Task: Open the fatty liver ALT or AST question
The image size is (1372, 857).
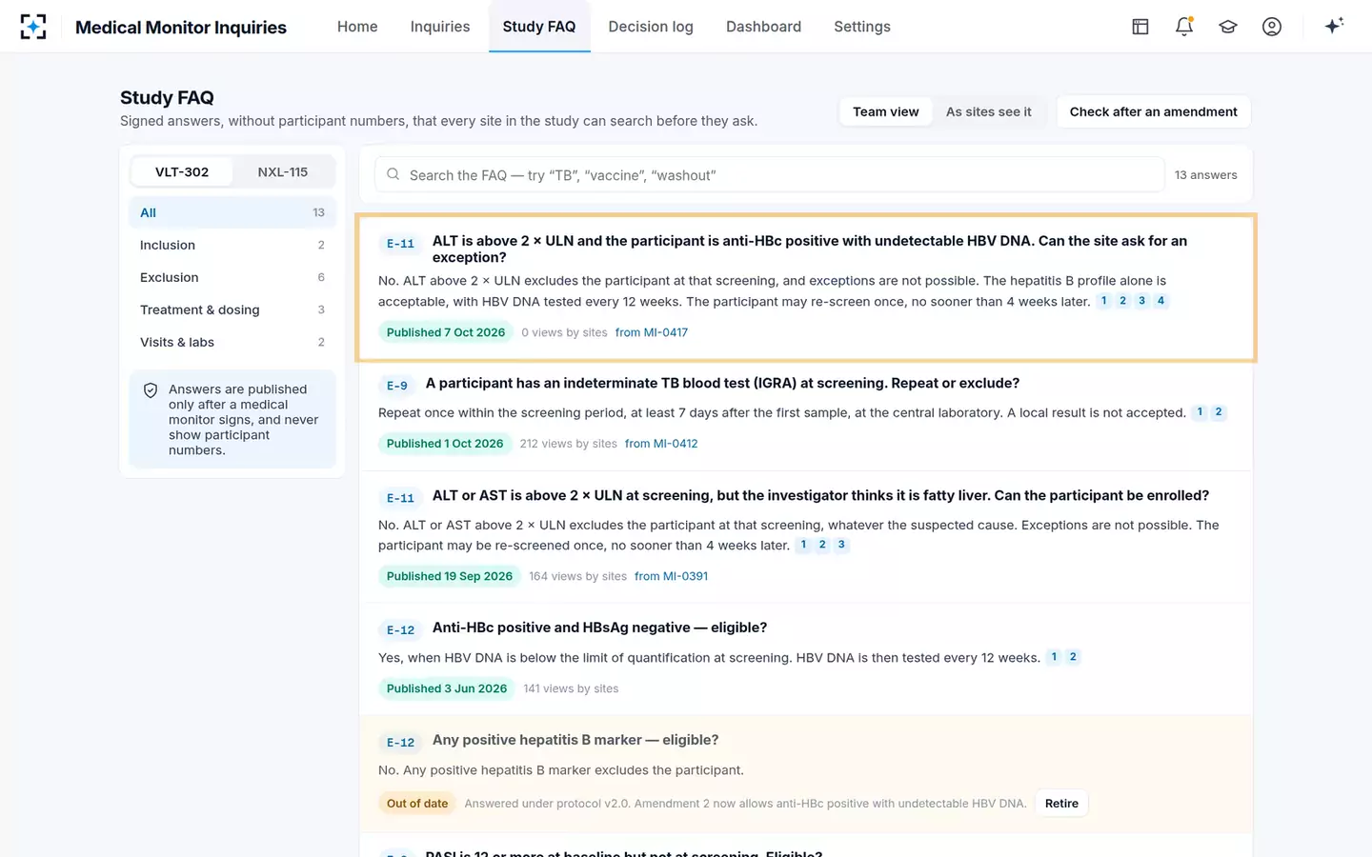Action: click(x=820, y=495)
